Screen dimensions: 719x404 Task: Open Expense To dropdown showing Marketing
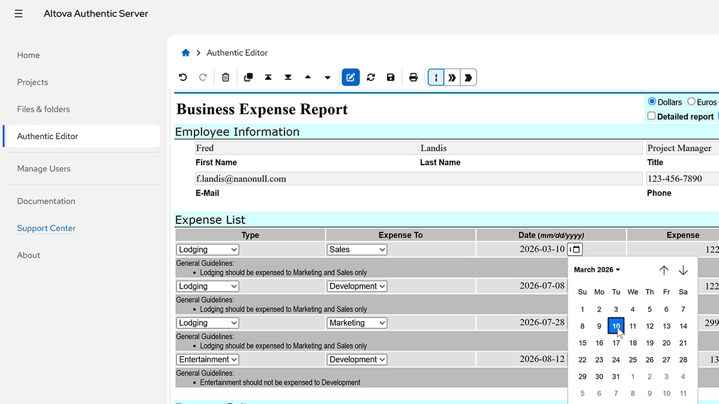(x=356, y=323)
